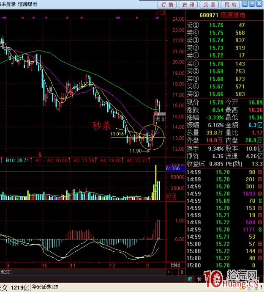
Task: Click the tick trade with volume 1693
Action: [224, 194]
